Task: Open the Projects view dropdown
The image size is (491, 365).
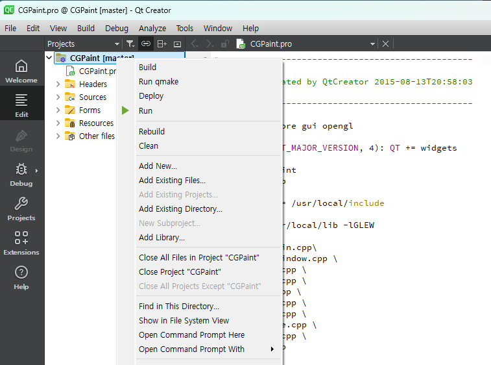Action: [117, 44]
